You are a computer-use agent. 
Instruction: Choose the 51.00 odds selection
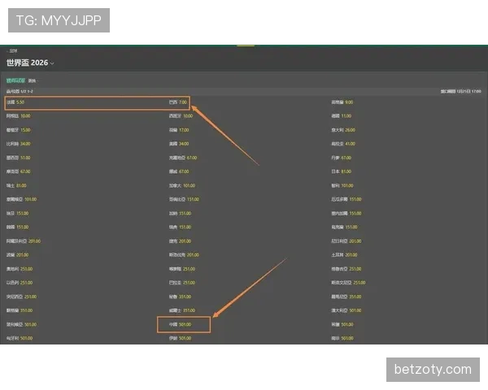pos(19,158)
